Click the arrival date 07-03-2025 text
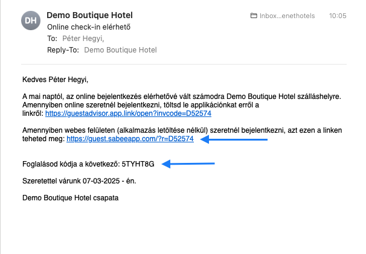The width and height of the screenshot is (366, 254). (x=101, y=181)
